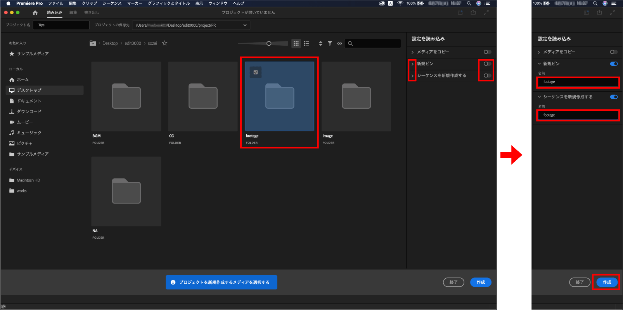Click 作成 button in right panel
623x310 pixels.
coord(607,283)
